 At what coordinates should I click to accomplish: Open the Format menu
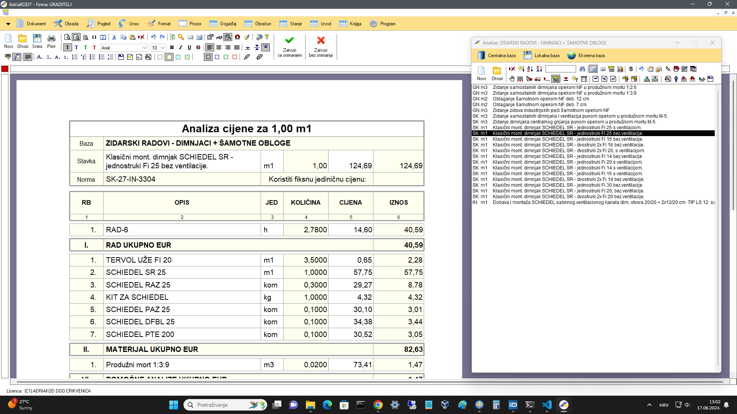[x=159, y=24]
